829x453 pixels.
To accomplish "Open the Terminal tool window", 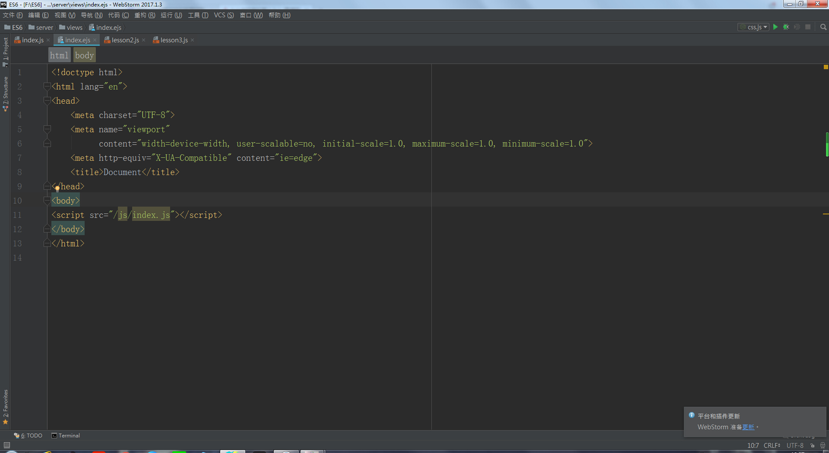I will coord(66,435).
